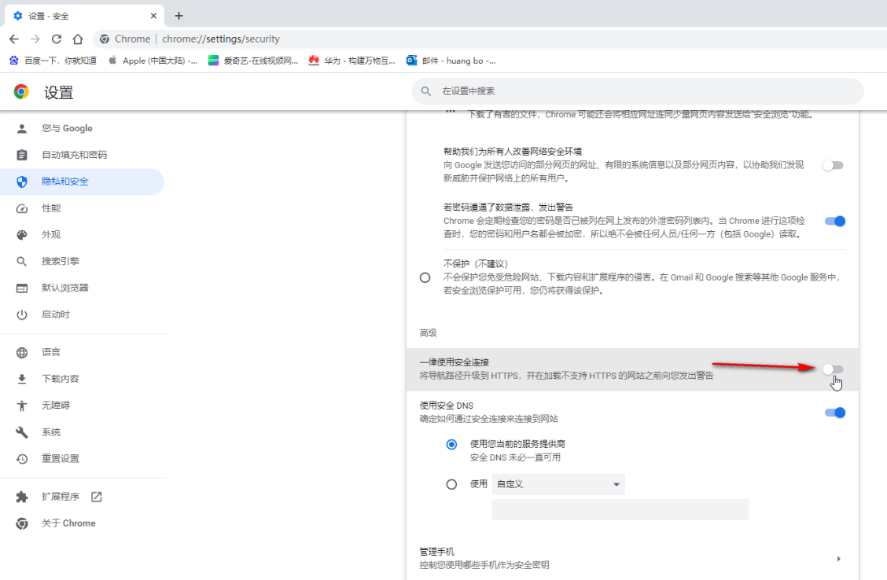Close the 设置 - 安全 tab
Viewport: 887px width, 580px height.
[x=153, y=16]
